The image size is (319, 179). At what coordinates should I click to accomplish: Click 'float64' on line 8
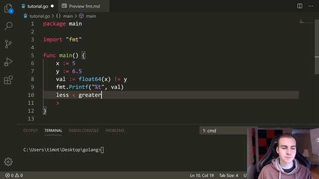(90, 79)
